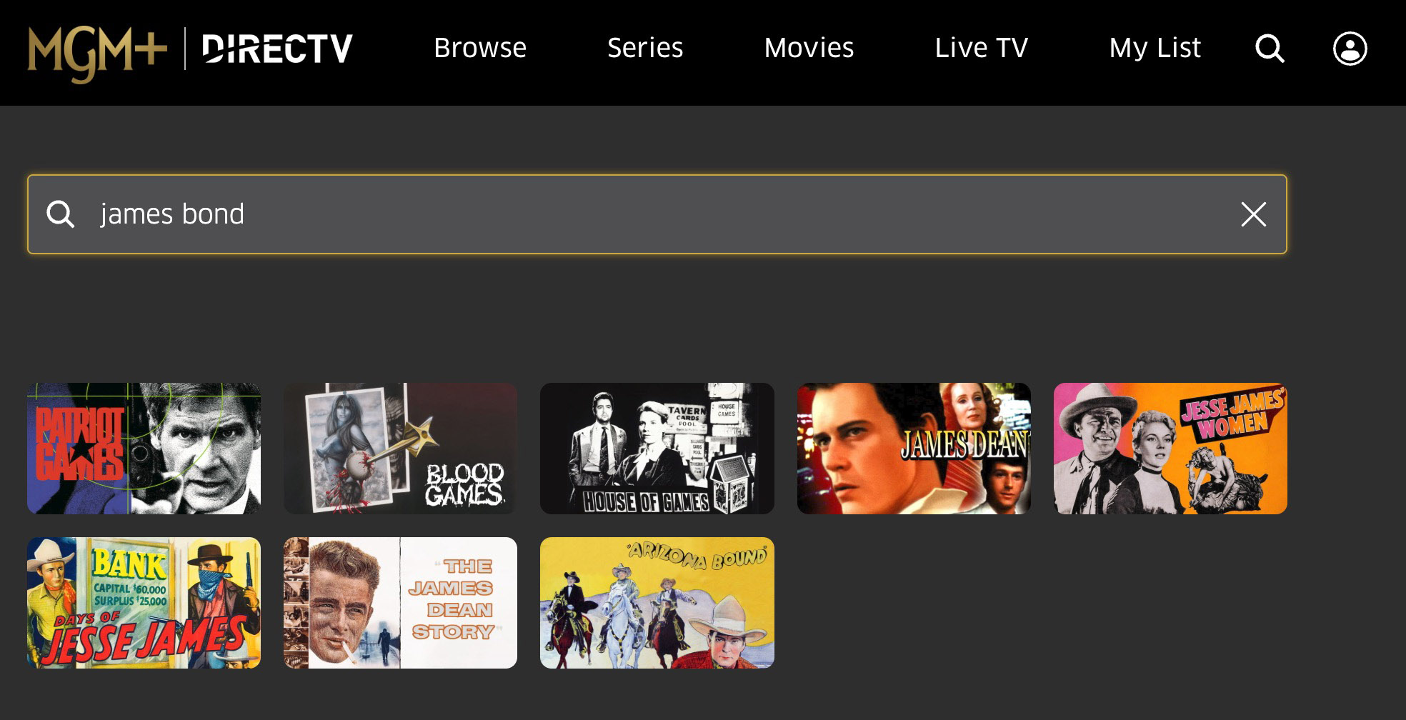Select the Patriot Games movie thumbnail
1406x720 pixels.
tap(144, 449)
